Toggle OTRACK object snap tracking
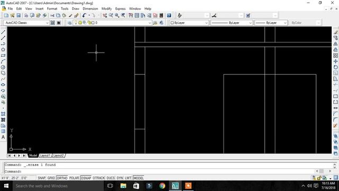This screenshot has width=339, height=191. 99,178
